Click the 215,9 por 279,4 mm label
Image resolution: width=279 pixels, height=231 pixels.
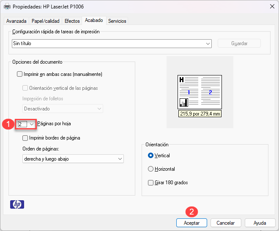coord(200,114)
